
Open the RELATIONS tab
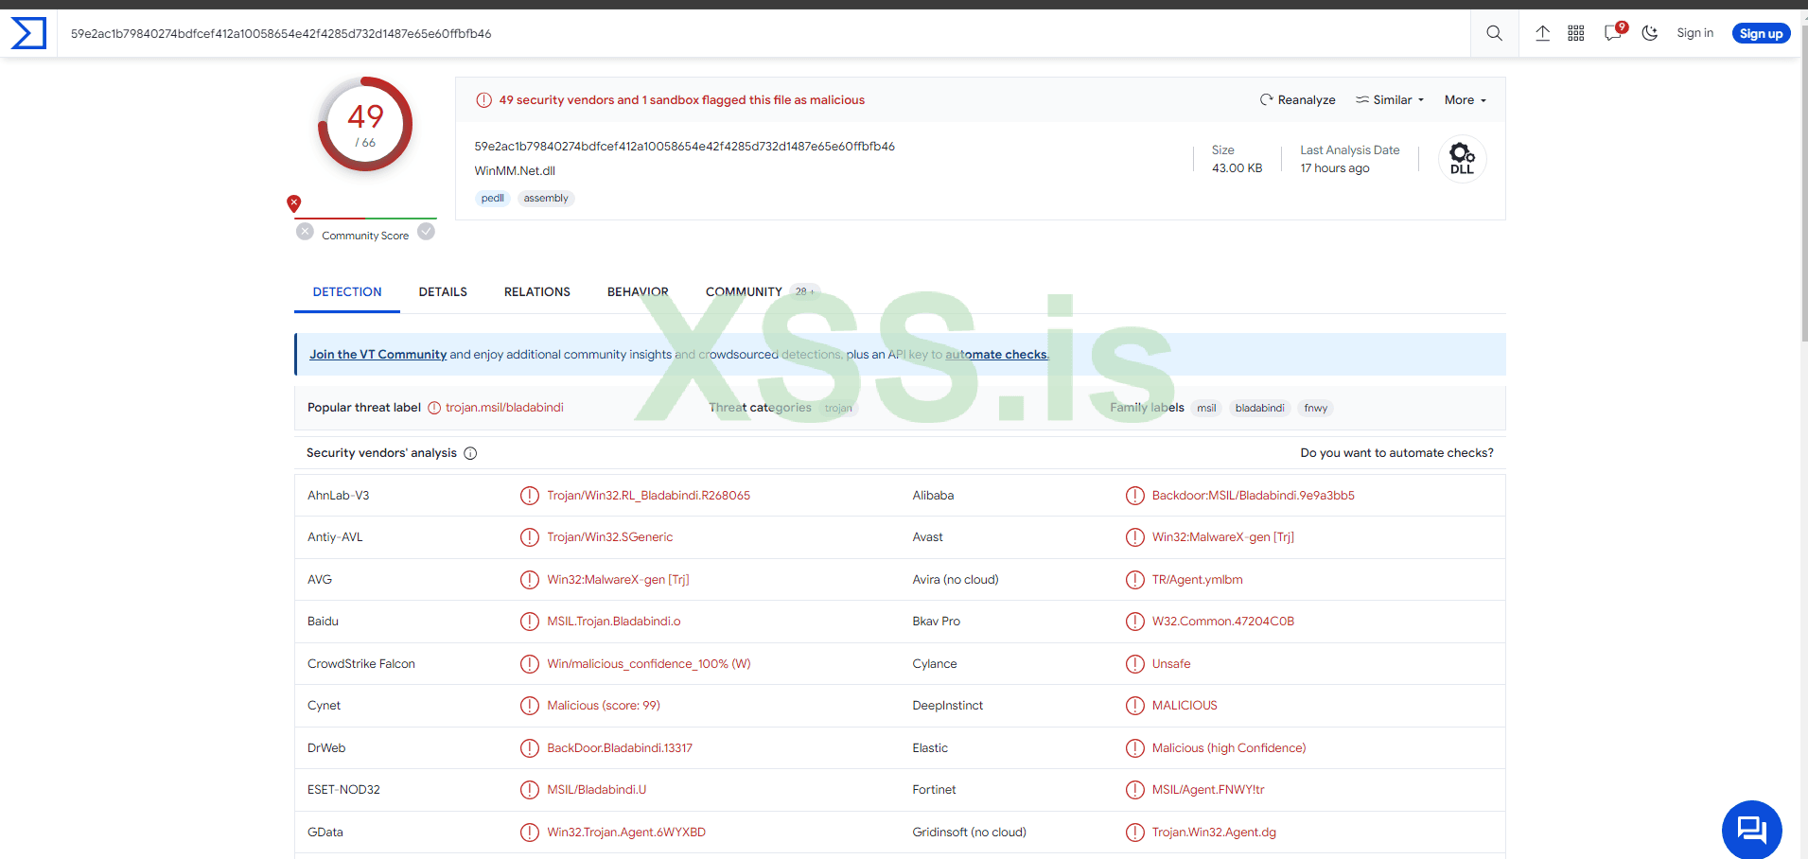pos(537,292)
